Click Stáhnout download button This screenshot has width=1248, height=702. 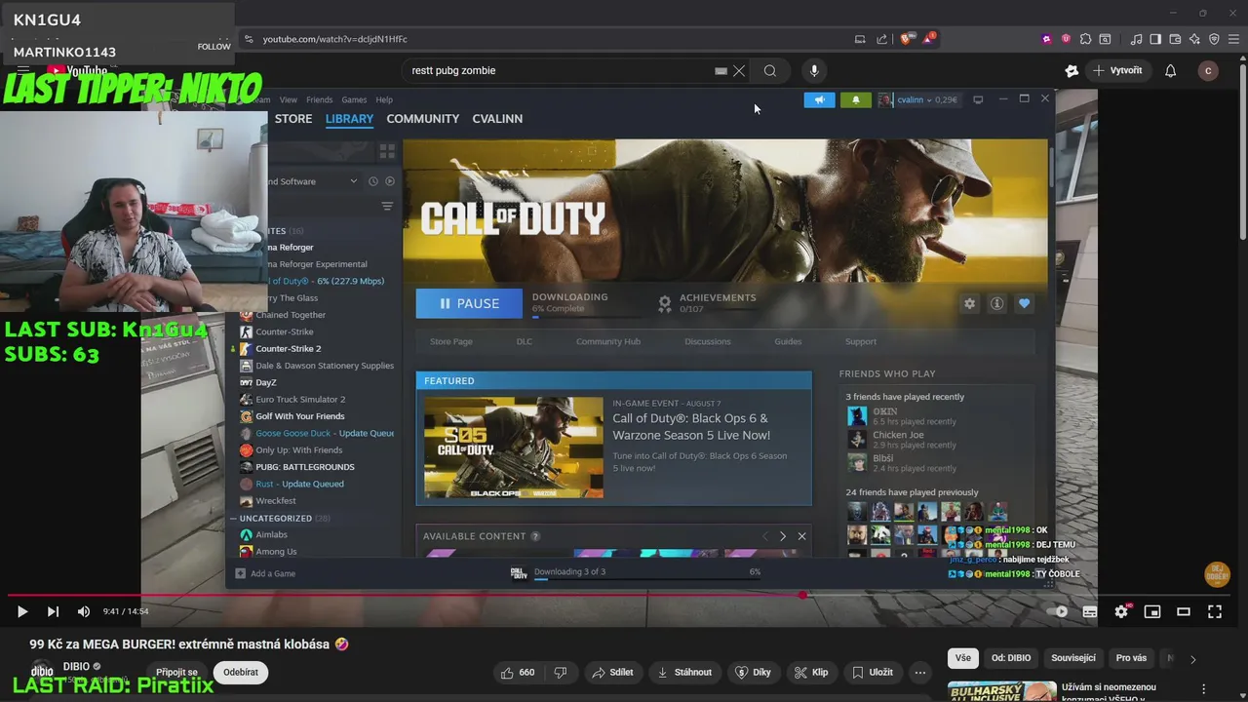pyautogui.click(x=684, y=672)
